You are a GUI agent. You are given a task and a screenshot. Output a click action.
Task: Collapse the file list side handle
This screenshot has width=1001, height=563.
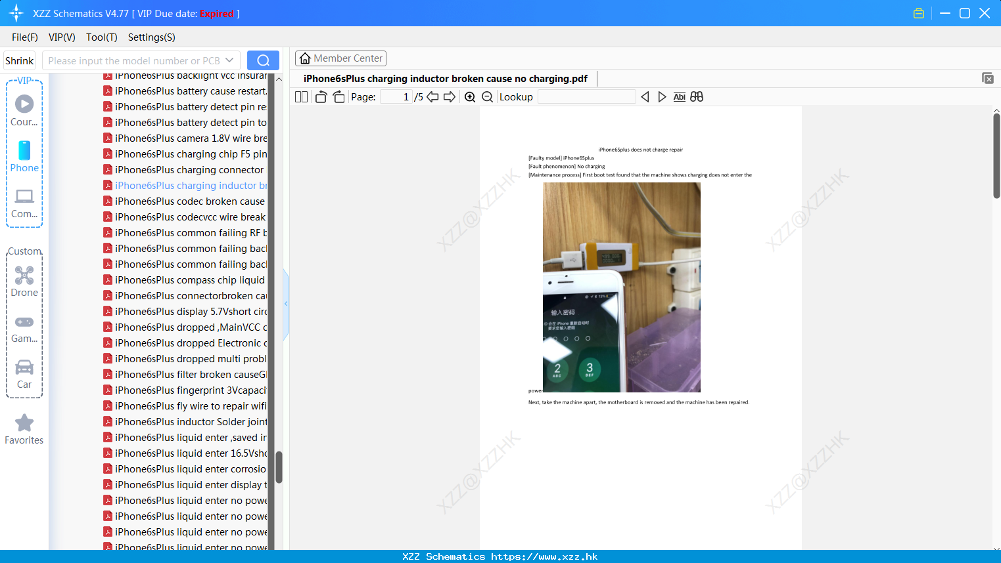point(286,303)
